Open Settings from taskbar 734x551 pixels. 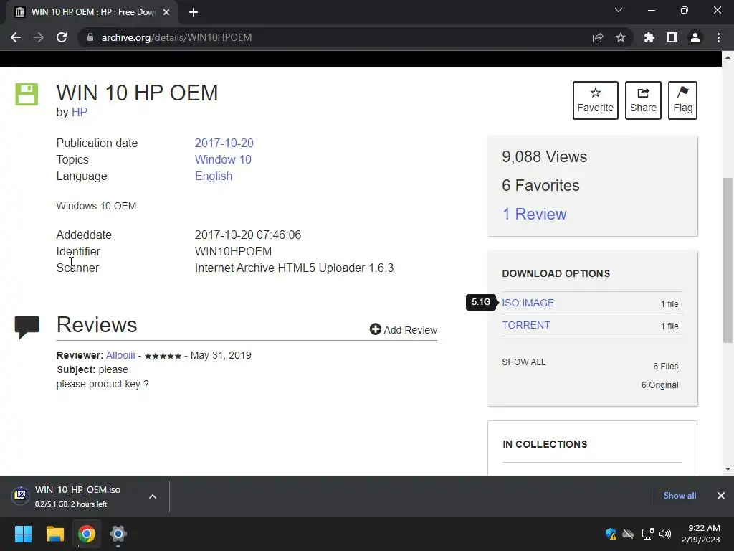coord(118,534)
